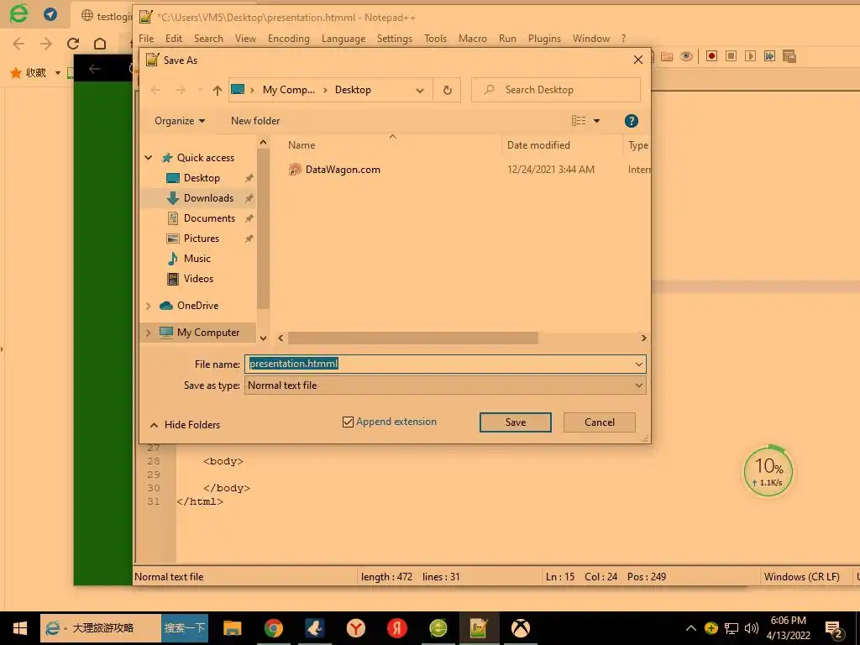Open the Edit menu in Notepad++
This screenshot has height=645, width=860.
tap(173, 39)
